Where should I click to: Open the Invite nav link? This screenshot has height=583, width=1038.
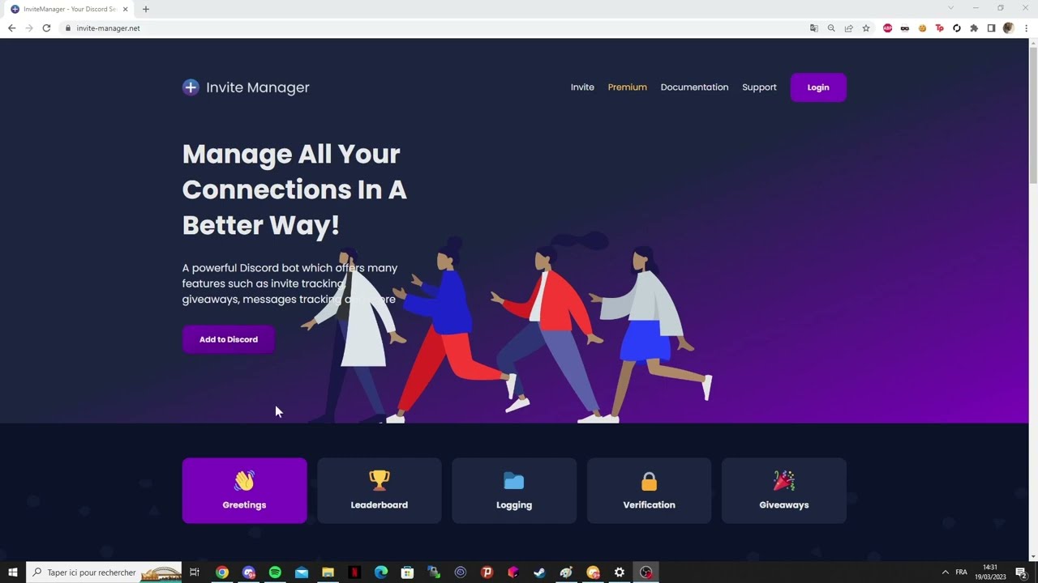click(x=582, y=87)
